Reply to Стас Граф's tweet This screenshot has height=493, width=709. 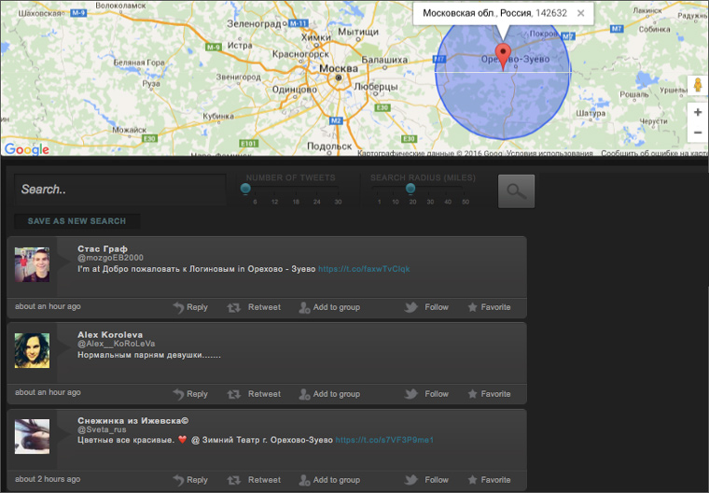[190, 307]
